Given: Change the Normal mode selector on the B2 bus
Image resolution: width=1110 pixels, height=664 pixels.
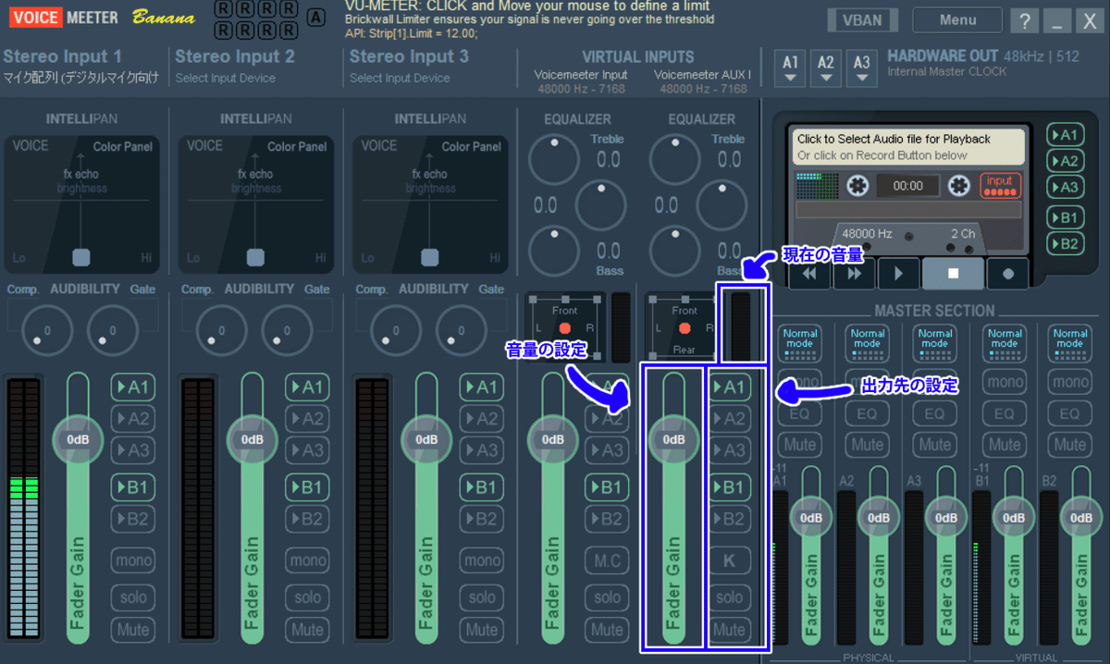Looking at the screenshot, I should 1070,344.
